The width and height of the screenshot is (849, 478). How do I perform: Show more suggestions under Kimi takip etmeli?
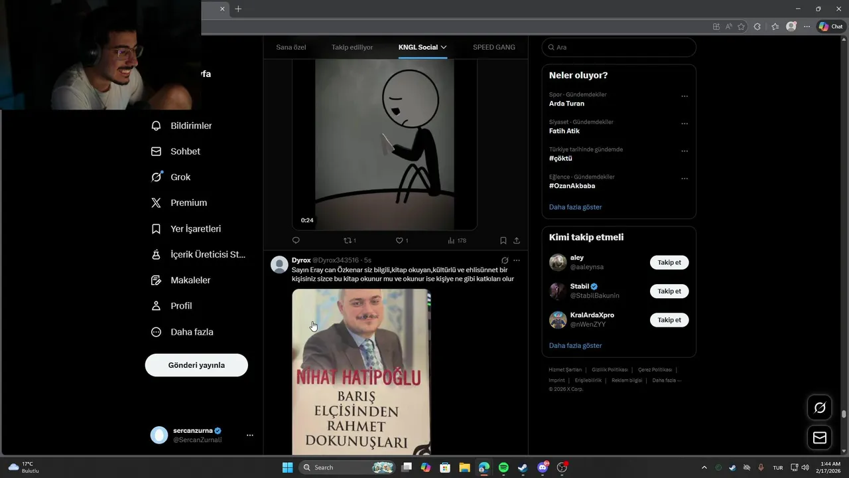point(575,346)
